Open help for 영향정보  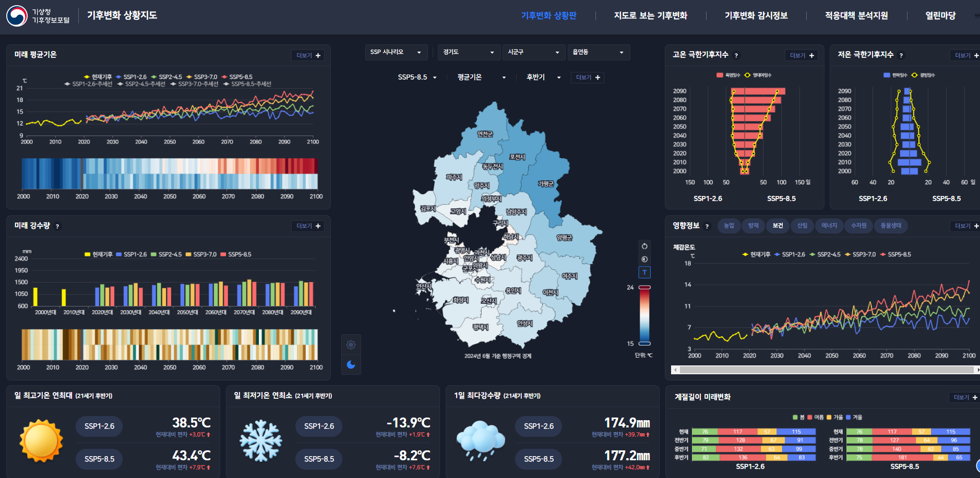[x=707, y=226]
